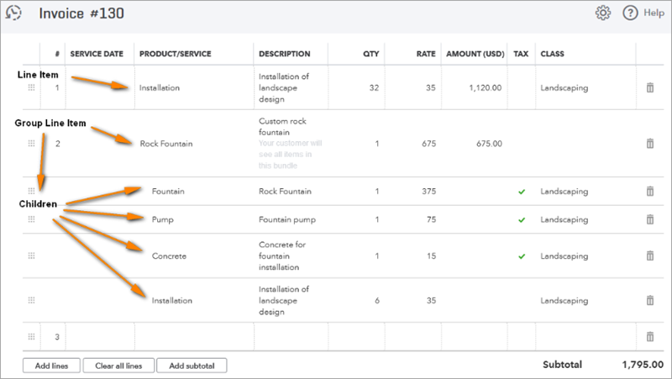Image resolution: width=672 pixels, height=379 pixels.
Task: Delete the Rock Fountain group line
Action: coord(650,143)
